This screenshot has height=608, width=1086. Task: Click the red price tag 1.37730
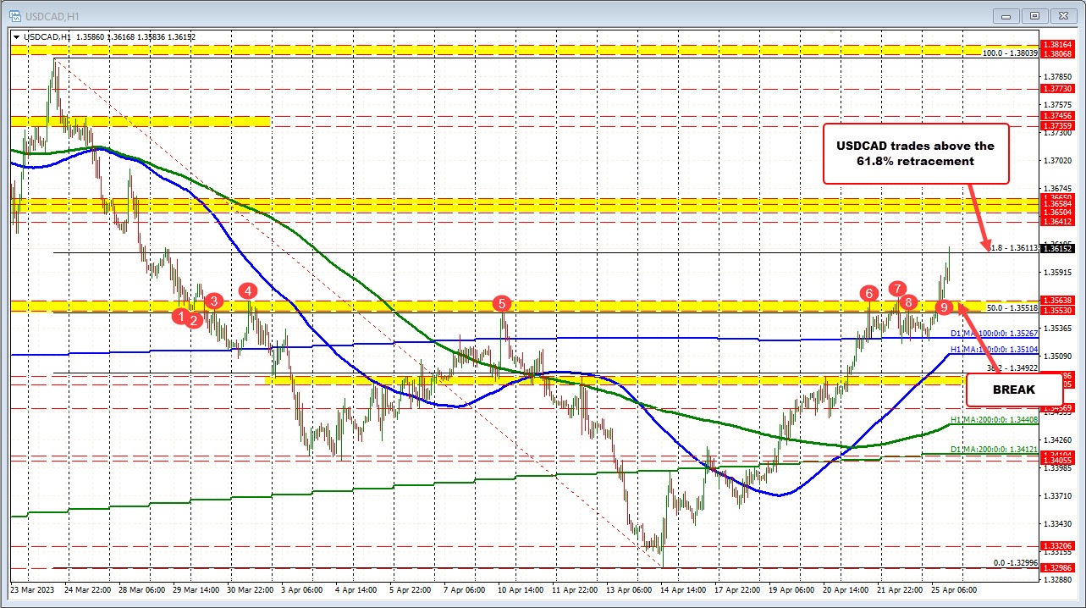coord(1058,88)
